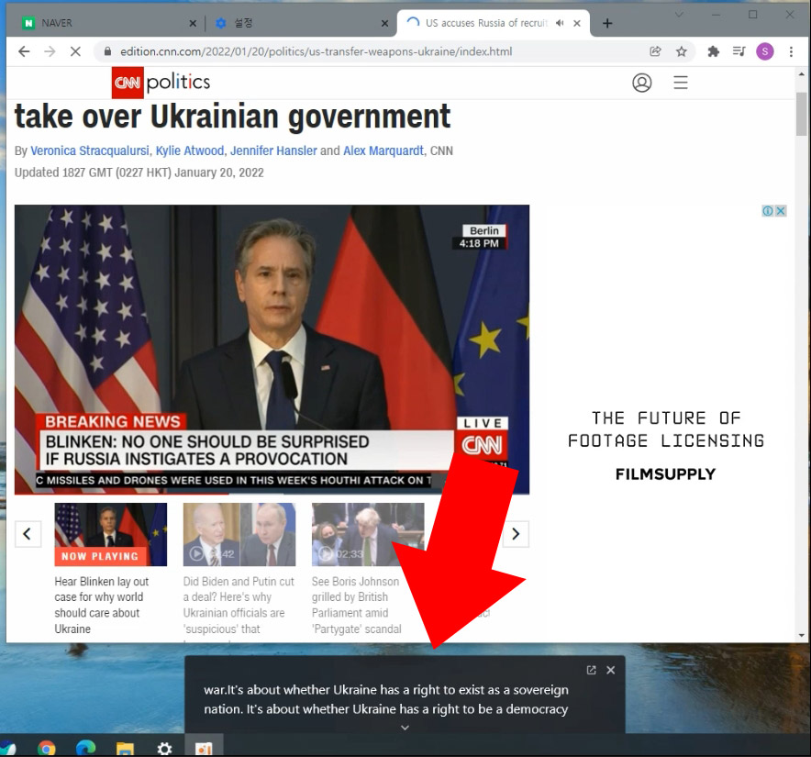Click the main Blinken video player
Viewport: 811px width, 757px height.
[x=272, y=350]
